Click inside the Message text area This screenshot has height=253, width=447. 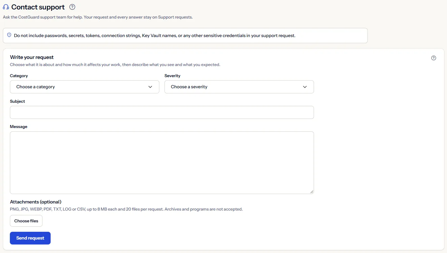[162, 163]
